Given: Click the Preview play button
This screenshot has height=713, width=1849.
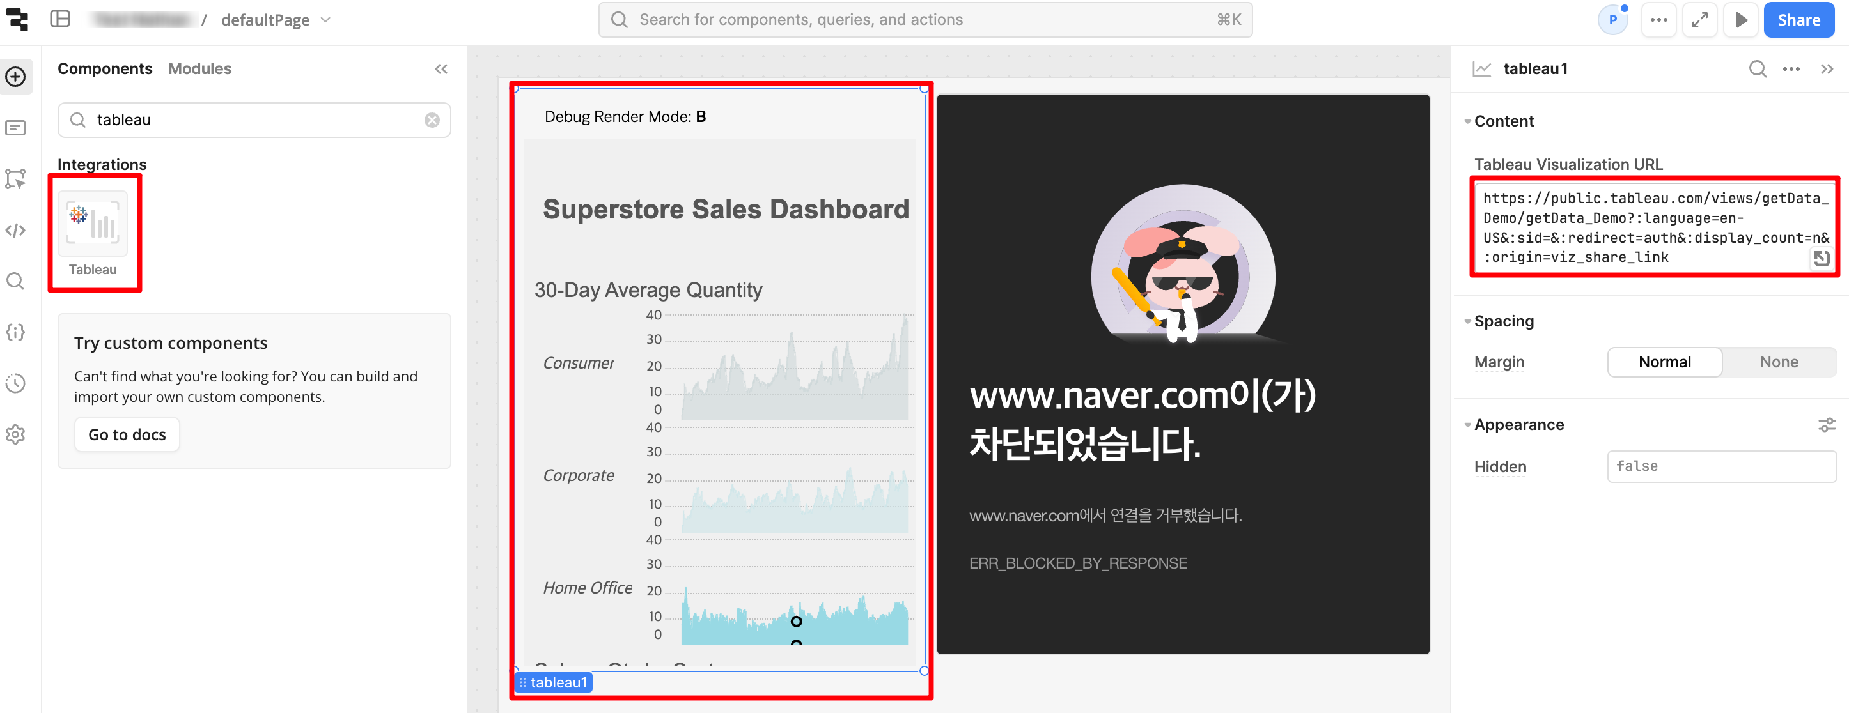Looking at the screenshot, I should pos(1740,20).
